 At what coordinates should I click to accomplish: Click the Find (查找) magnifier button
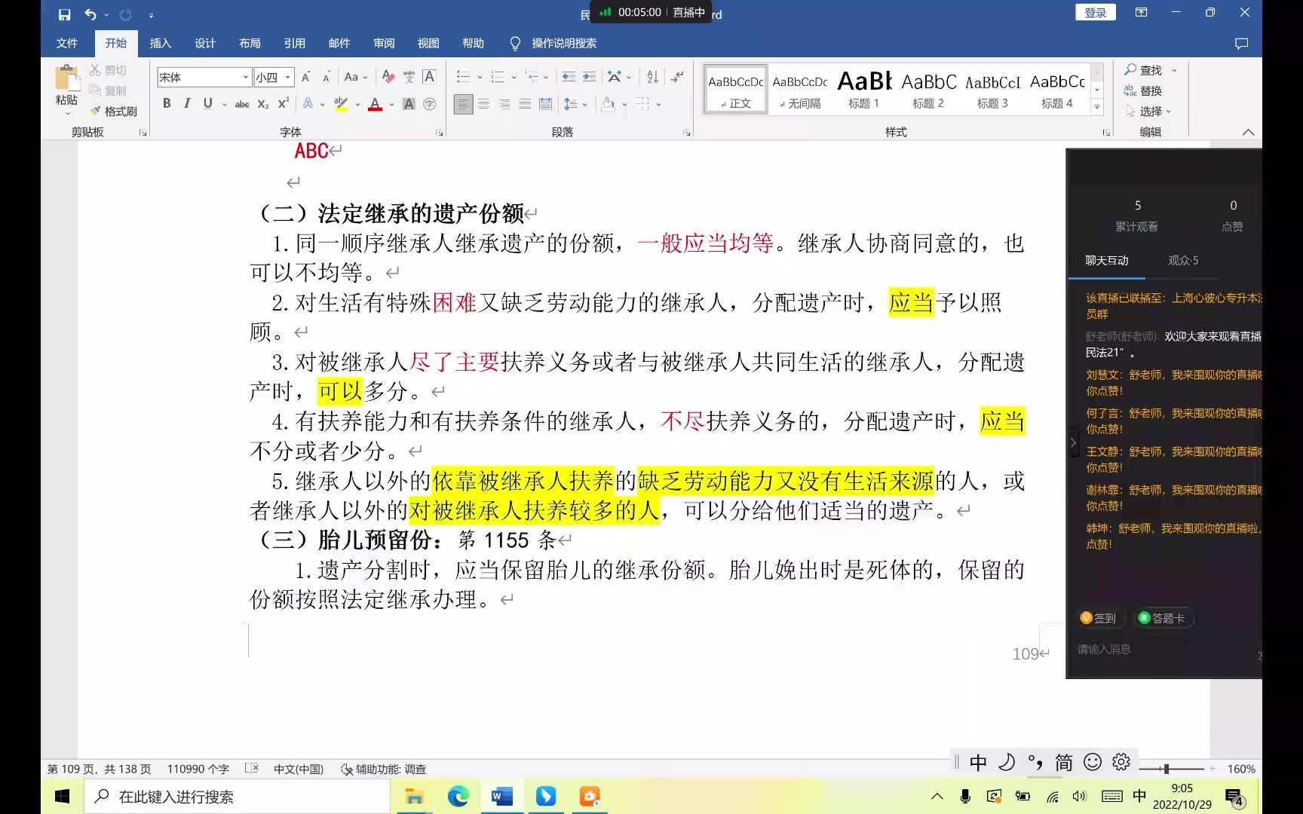point(1143,70)
